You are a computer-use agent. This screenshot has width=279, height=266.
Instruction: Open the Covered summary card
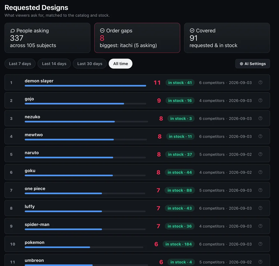click(x=227, y=38)
